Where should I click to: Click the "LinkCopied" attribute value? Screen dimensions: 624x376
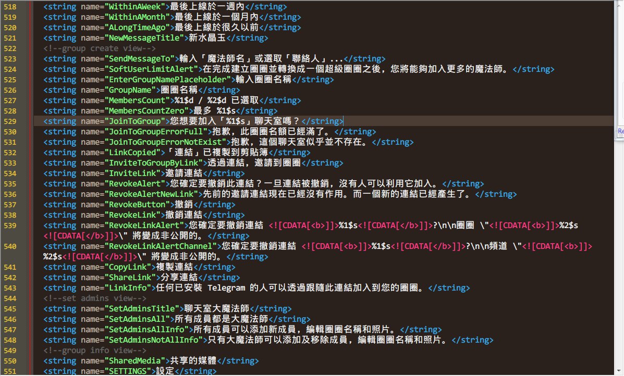tap(132, 152)
